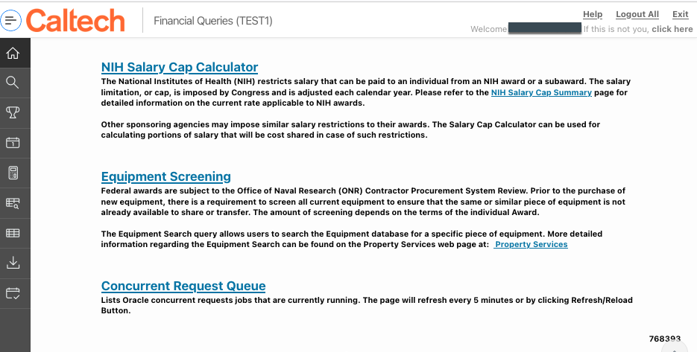The image size is (697, 352).
Task: Click the table search icon
Action: (13, 202)
